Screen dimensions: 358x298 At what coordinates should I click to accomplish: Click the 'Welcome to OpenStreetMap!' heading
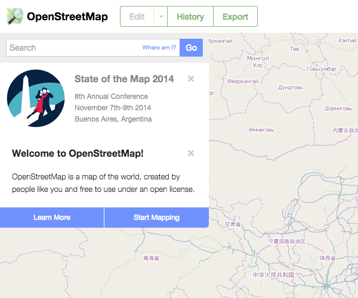point(78,153)
